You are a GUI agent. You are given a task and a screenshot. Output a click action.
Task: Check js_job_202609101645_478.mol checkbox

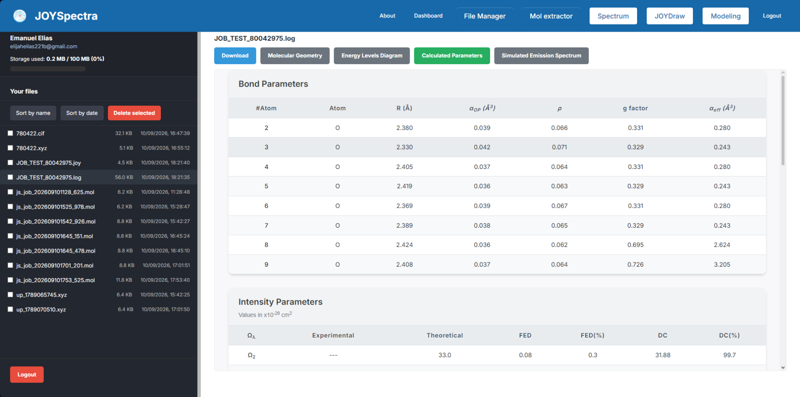(x=10, y=251)
